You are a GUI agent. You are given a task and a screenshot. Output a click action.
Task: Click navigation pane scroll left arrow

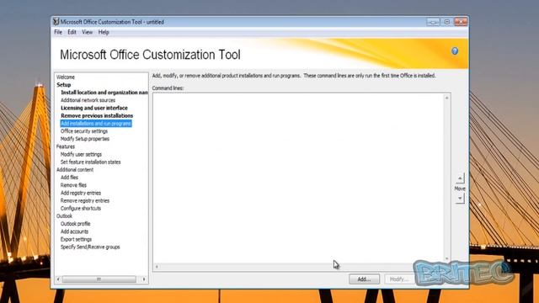click(x=58, y=279)
